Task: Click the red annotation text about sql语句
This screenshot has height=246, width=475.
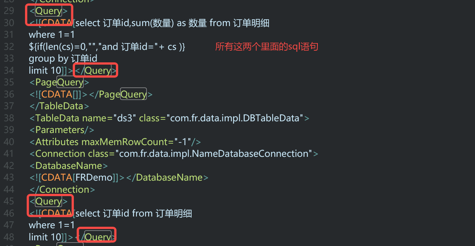Action: pyautogui.click(x=267, y=47)
